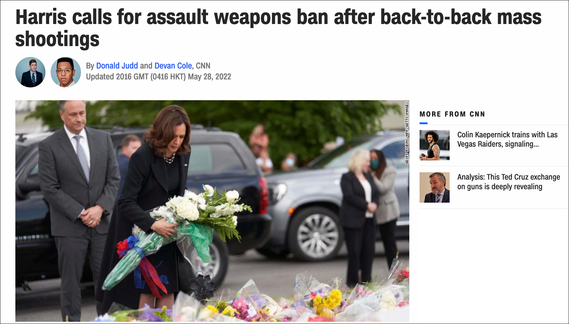
Task: Open Donald Judd's author profile photo
Action: (x=30, y=72)
